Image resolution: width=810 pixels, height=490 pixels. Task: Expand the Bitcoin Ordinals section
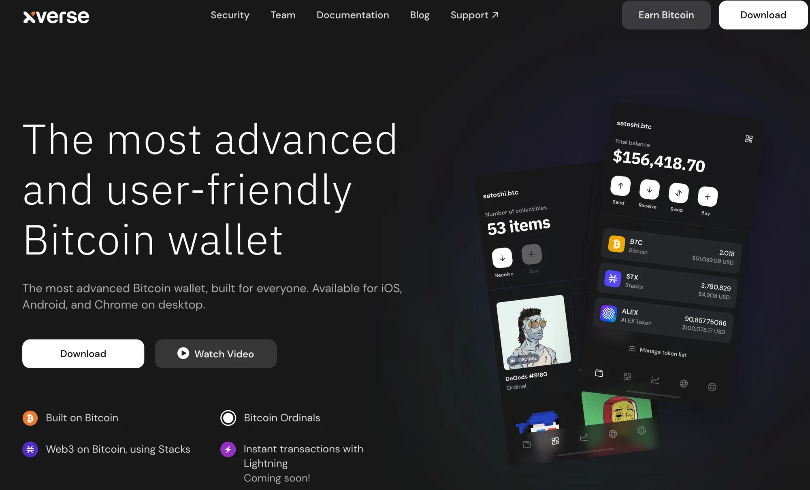282,417
